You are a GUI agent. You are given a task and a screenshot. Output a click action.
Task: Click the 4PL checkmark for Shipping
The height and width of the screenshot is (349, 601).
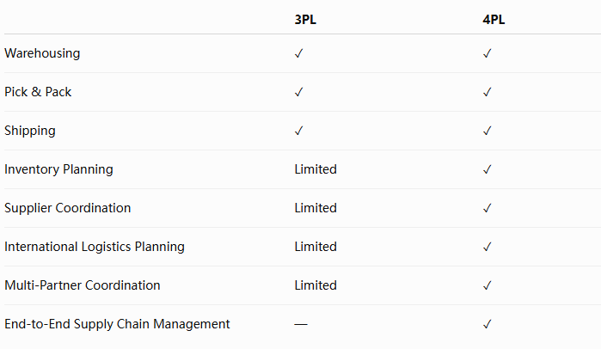(x=488, y=131)
